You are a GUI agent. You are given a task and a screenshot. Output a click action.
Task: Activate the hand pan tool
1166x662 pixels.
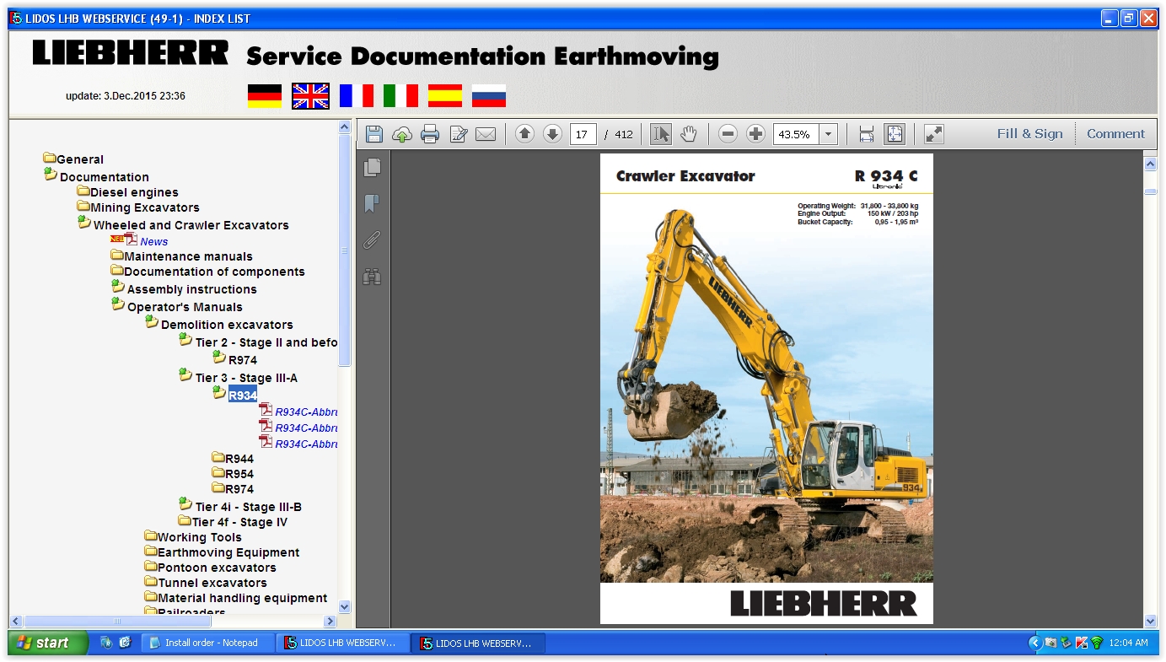689,134
